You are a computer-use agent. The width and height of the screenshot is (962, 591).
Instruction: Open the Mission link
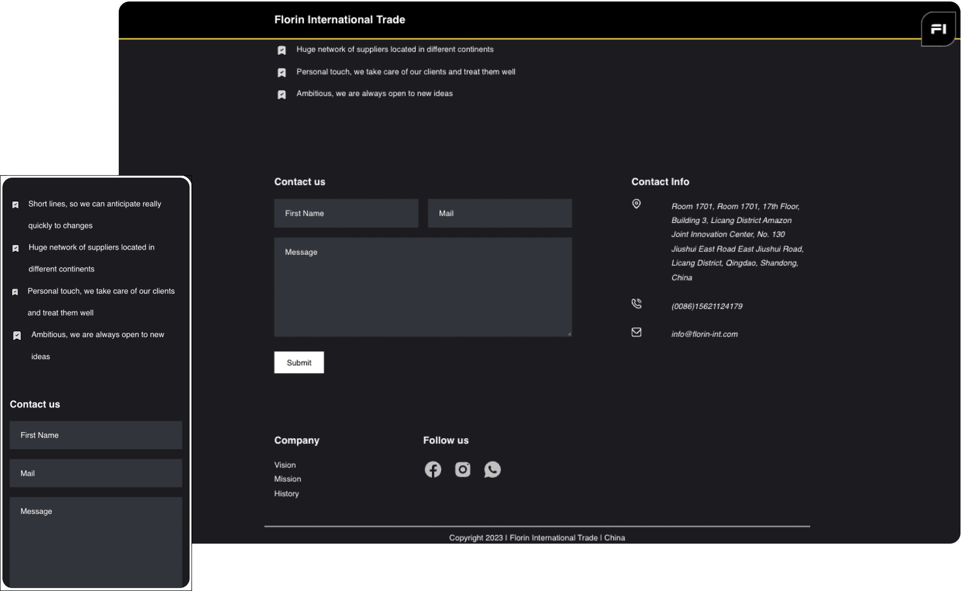(x=288, y=479)
